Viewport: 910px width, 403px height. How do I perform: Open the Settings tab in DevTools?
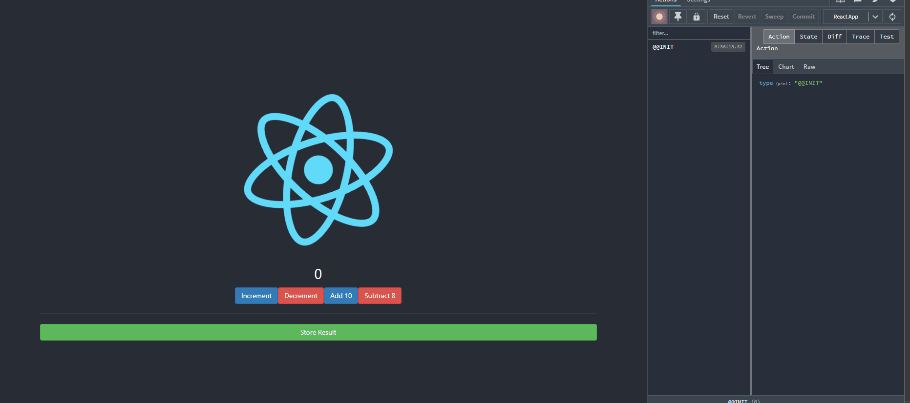[x=698, y=1]
